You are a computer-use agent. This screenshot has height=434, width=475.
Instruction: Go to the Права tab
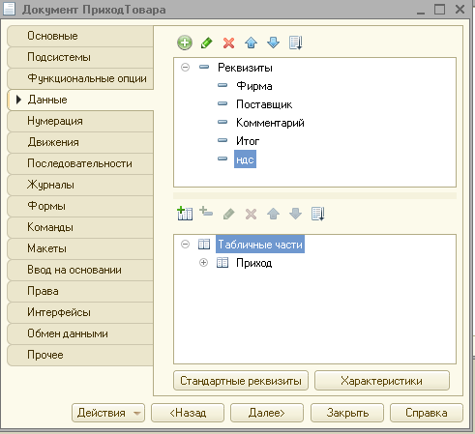pos(80,291)
